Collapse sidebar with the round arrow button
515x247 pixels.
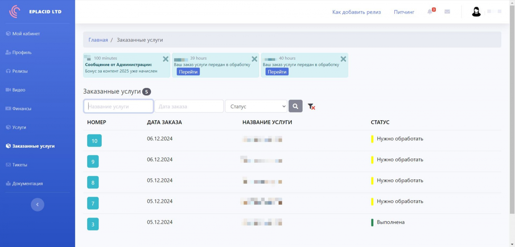(37, 205)
